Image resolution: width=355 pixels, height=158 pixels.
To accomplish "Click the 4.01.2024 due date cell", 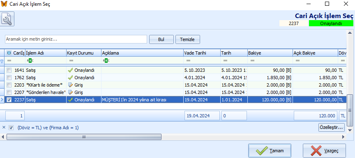I will [x=202, y=78].
